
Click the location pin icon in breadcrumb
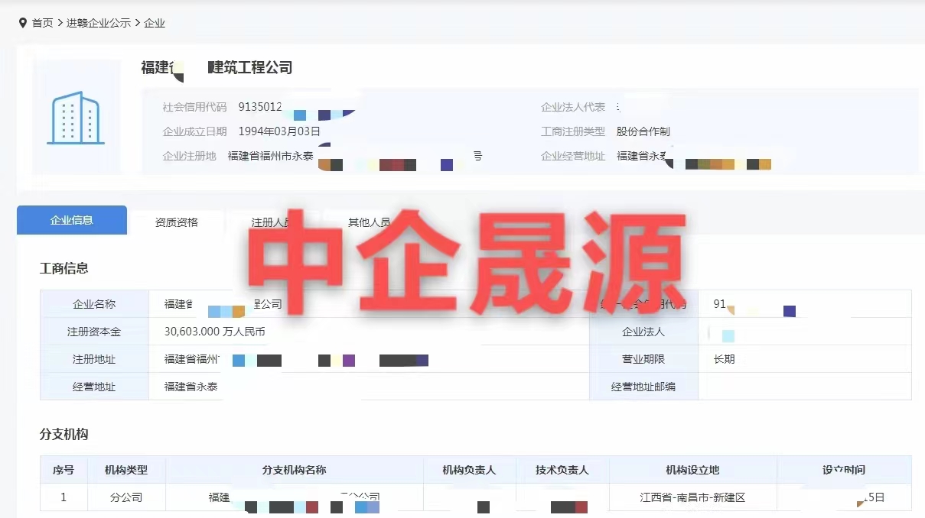(x=23, y=23)
